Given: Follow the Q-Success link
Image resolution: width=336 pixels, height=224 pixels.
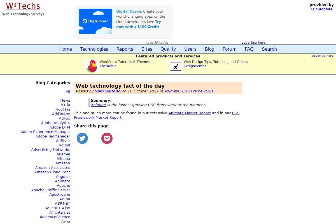Looking at the screenshot, I should point(322,9).
